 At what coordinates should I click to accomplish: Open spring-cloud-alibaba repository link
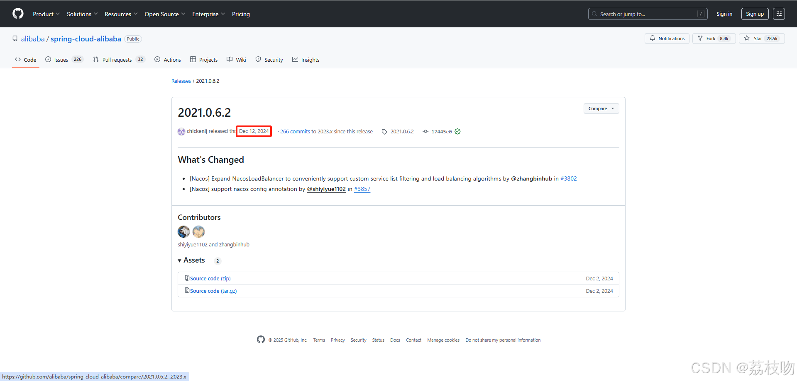[x=86, y=39]
